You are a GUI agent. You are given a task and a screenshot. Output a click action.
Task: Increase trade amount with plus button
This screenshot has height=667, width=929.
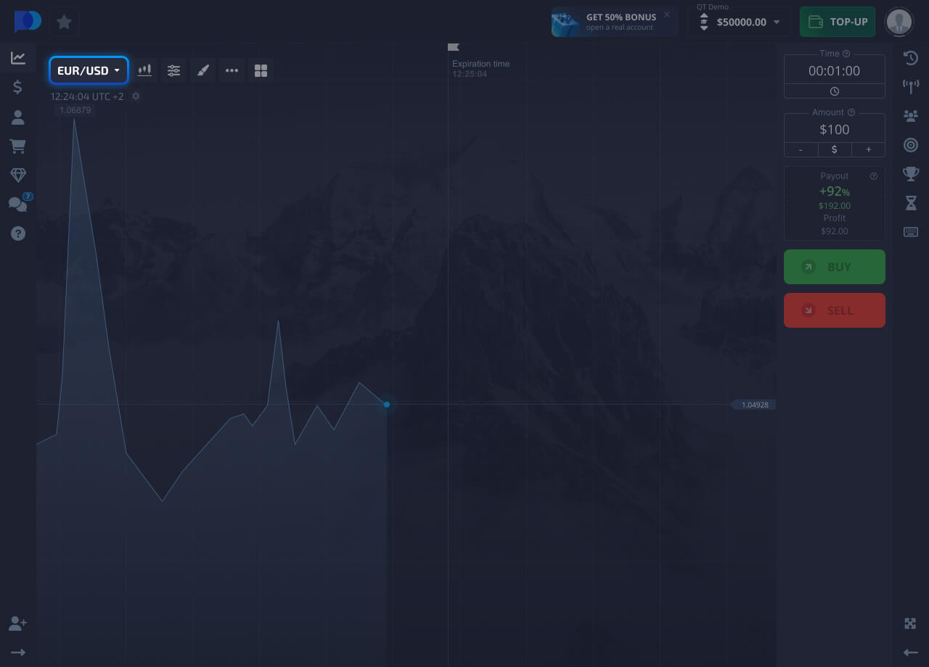point(868,149)
